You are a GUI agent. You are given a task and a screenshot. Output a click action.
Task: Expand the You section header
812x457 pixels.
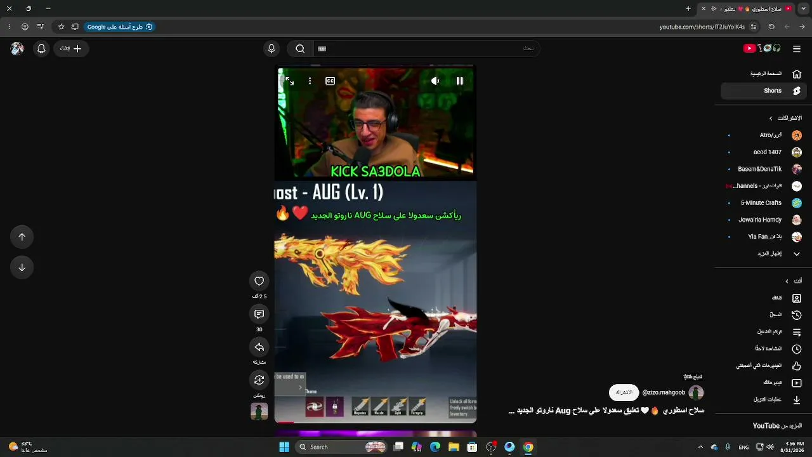(793, 281)
